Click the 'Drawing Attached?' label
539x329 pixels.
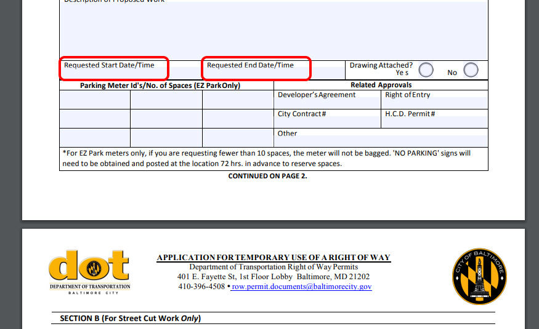[x=381, y=65]
